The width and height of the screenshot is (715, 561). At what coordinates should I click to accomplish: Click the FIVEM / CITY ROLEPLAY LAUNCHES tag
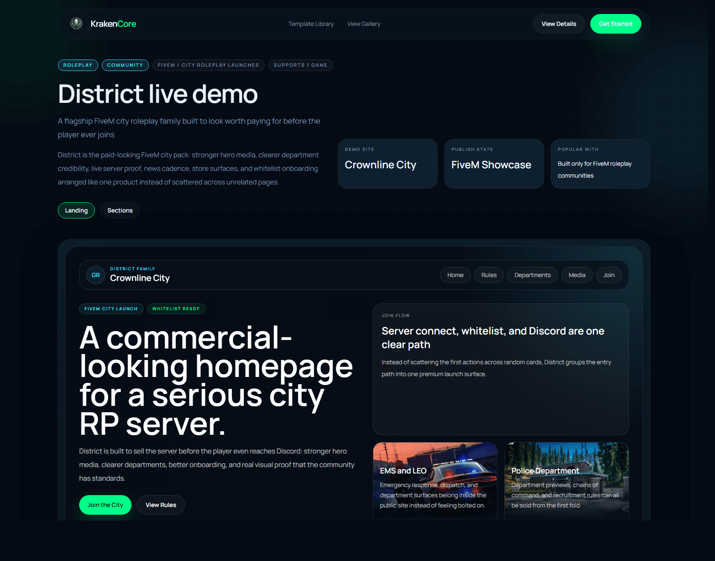pyautogui.click(x=209, y=65)
